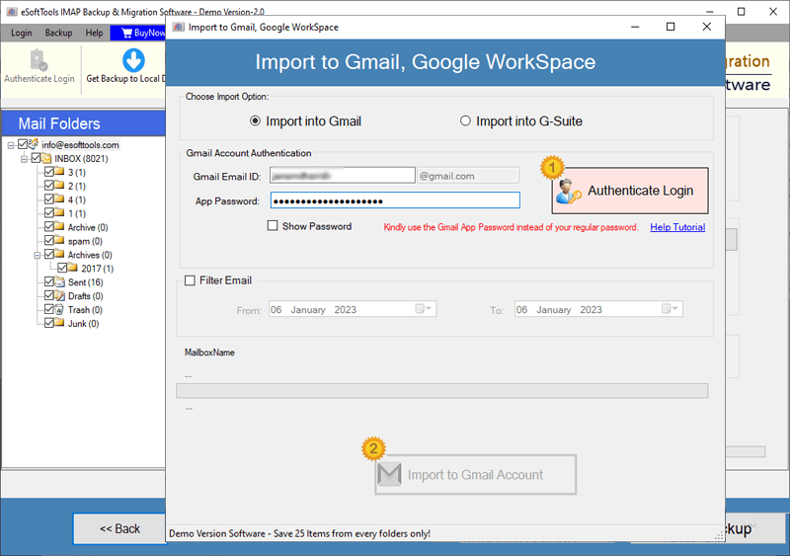The width and height of the screenshot is (790, 556).
Task: Click the Mail Folders panel header
Action: click(83, 123)
